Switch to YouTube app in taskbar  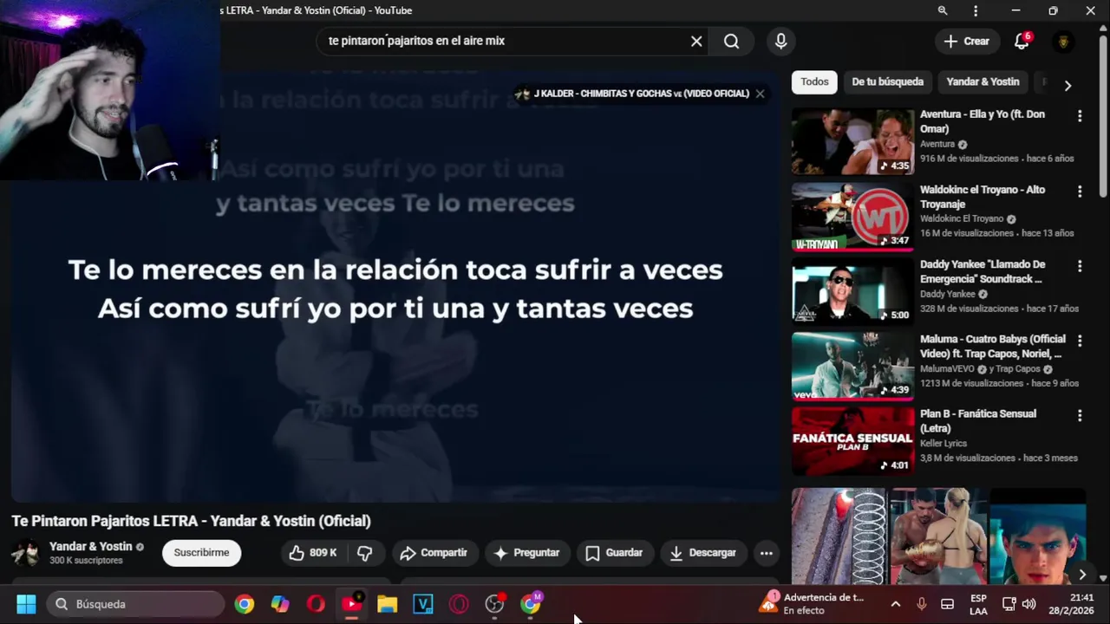pyautogui.click(x=352, y=604)
